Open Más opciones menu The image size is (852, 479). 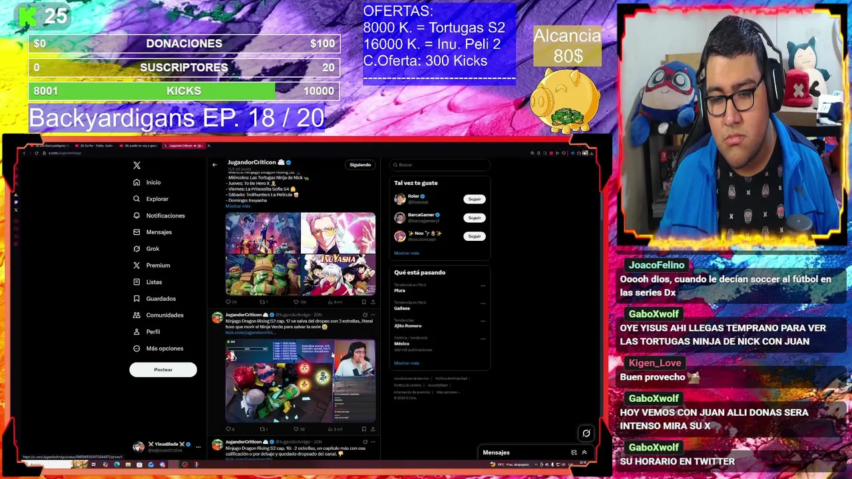point(158,349)
